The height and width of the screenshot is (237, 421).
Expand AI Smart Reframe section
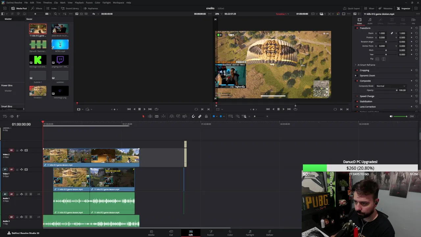point(365,65)
